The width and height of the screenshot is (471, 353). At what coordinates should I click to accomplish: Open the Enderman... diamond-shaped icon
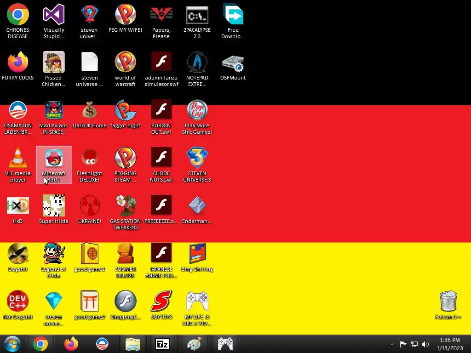click(x=197, y=205)
